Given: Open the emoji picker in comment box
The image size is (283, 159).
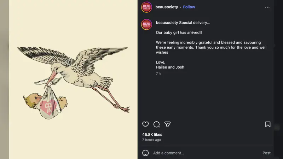Looking at the screenshot, I should click(x=145, y=153).
